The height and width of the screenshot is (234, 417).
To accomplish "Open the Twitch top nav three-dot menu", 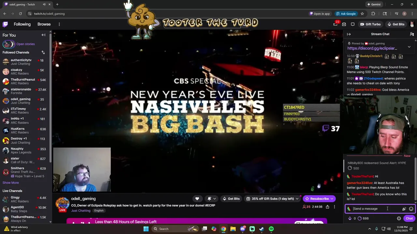I will (x=59, y=24).
